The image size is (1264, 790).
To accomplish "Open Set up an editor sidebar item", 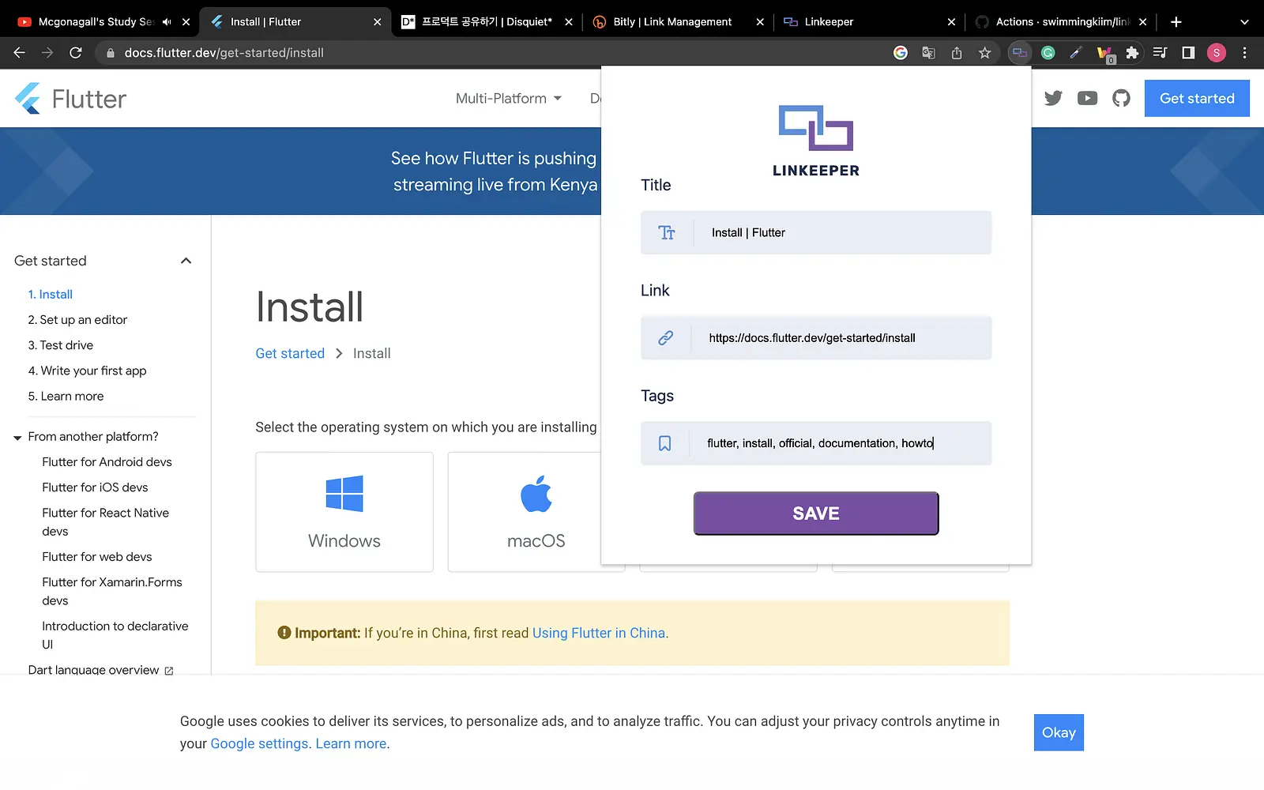I will tap(77, 320).
